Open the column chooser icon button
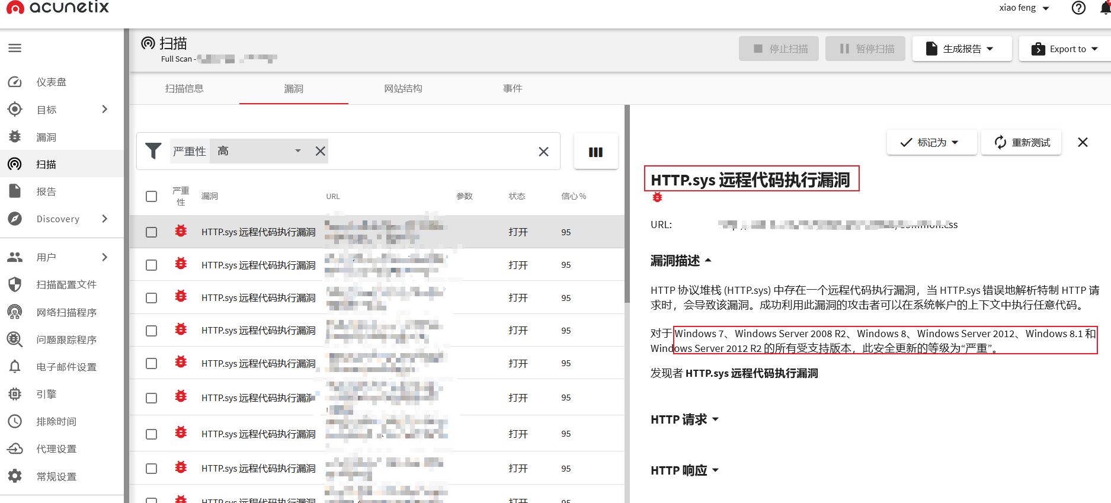This screenshot has height=503, width=1111. (595, 152)
